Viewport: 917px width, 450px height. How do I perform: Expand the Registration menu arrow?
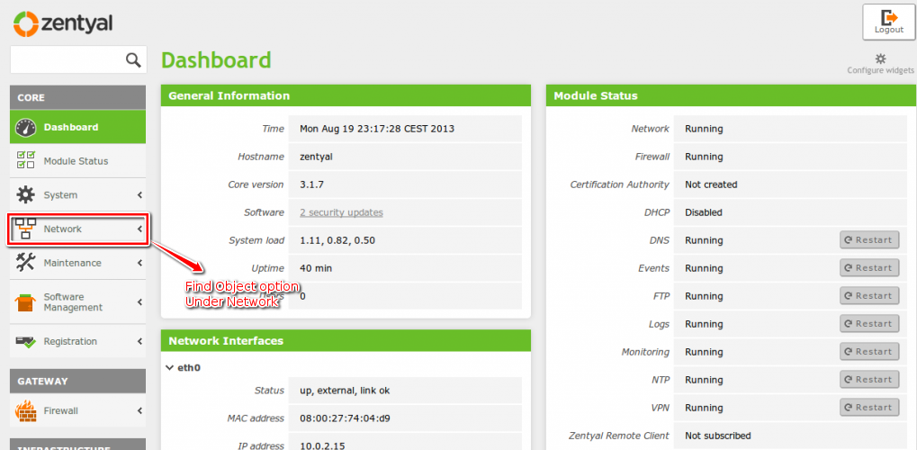139,341
